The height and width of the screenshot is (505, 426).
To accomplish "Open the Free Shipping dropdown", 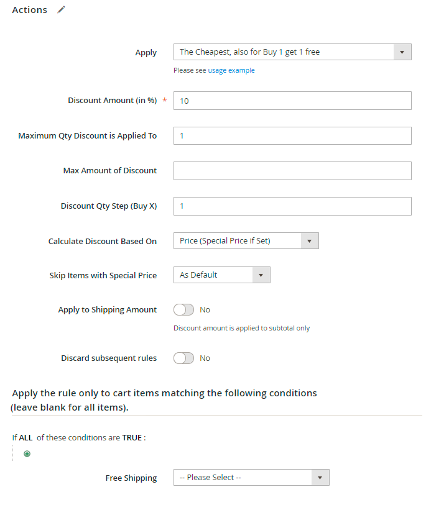I will point(251,478).
